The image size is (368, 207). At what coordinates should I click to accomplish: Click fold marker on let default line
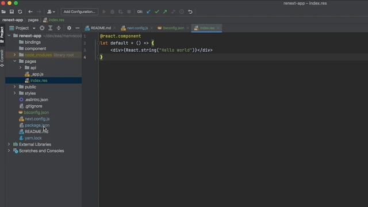[x=98, y=43]
